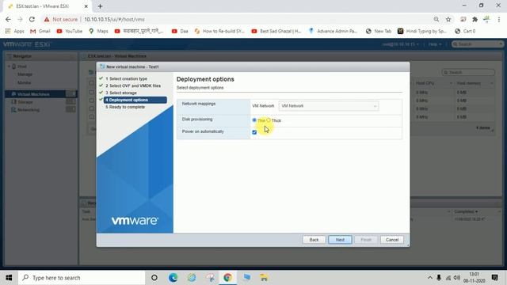Show hidden system tray icons

pos(429,278)
